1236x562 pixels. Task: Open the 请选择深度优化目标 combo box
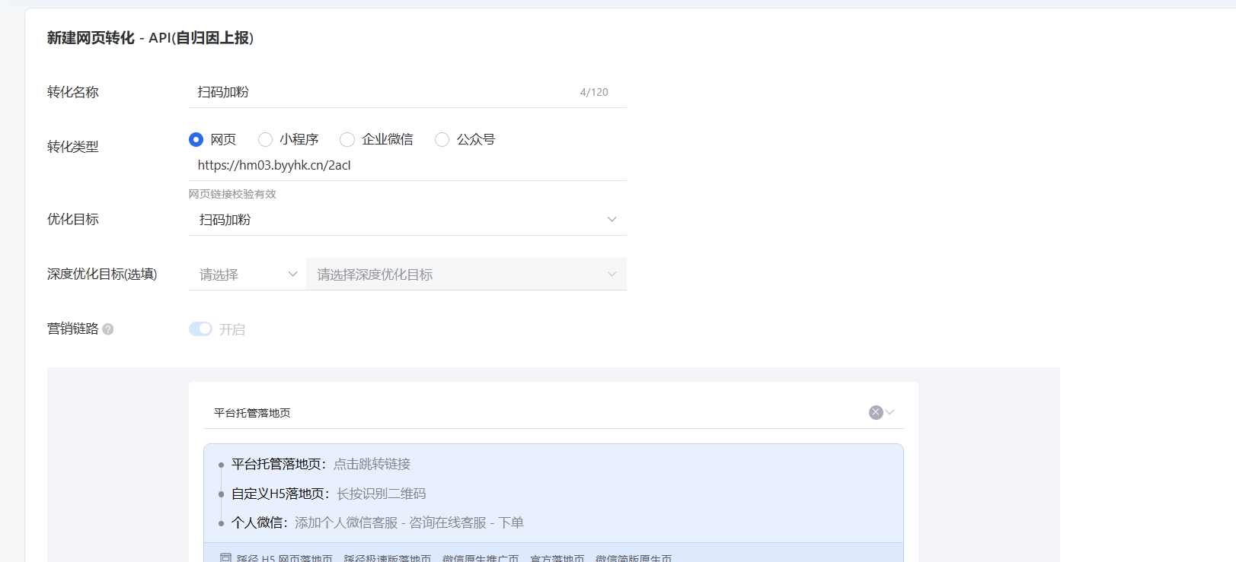pos(466,275)
